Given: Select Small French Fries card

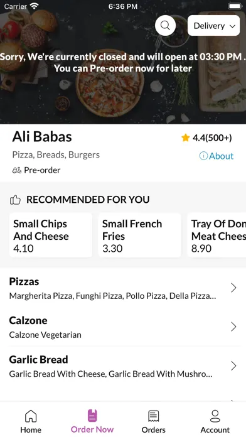Looking at the screenshot, I should tap(139, 235).
